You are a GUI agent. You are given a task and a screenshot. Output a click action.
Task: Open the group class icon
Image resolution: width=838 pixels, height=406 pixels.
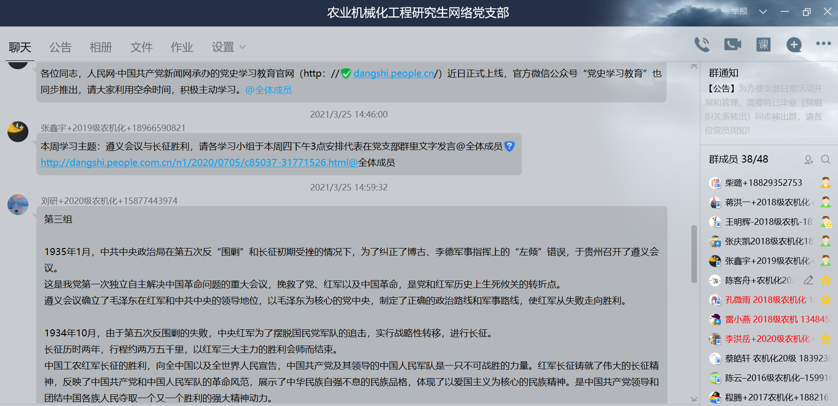coord(764,45)
